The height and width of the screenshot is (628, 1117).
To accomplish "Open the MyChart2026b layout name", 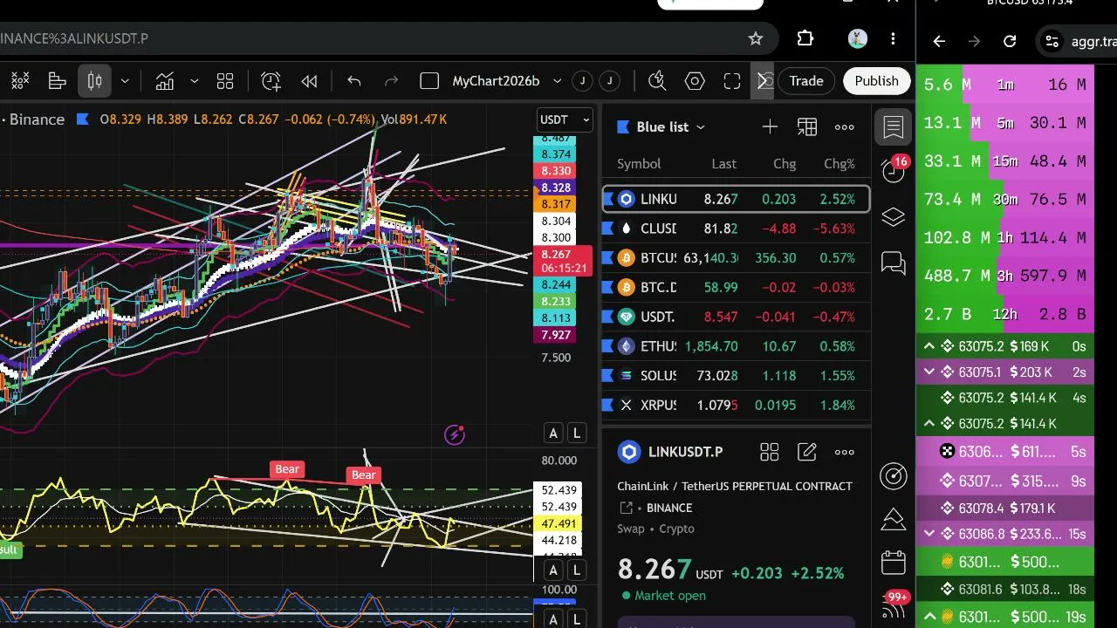I will pos(496,81).
